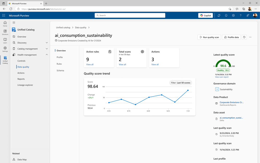Screen dimensions: 260x163
Task: View all actions in Actions card
Action: (155, 65)
